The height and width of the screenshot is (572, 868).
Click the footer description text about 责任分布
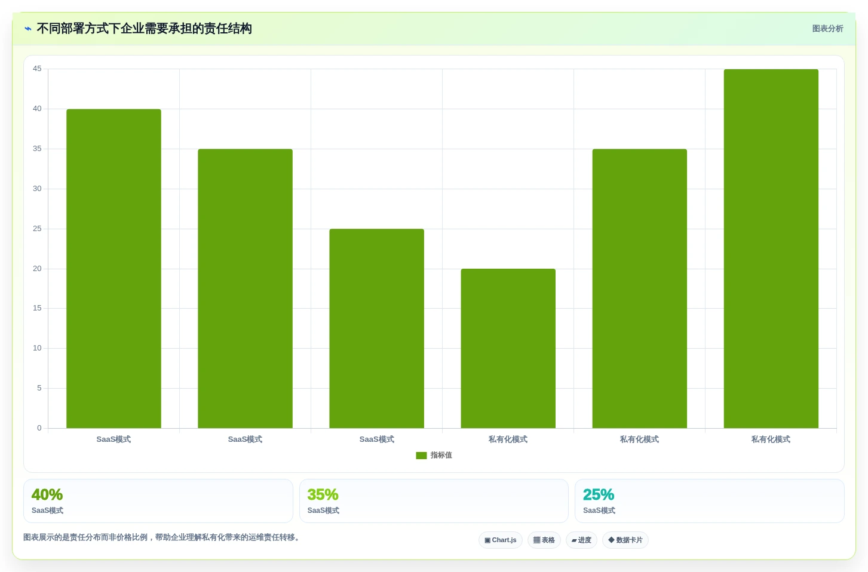pos(161,537)
